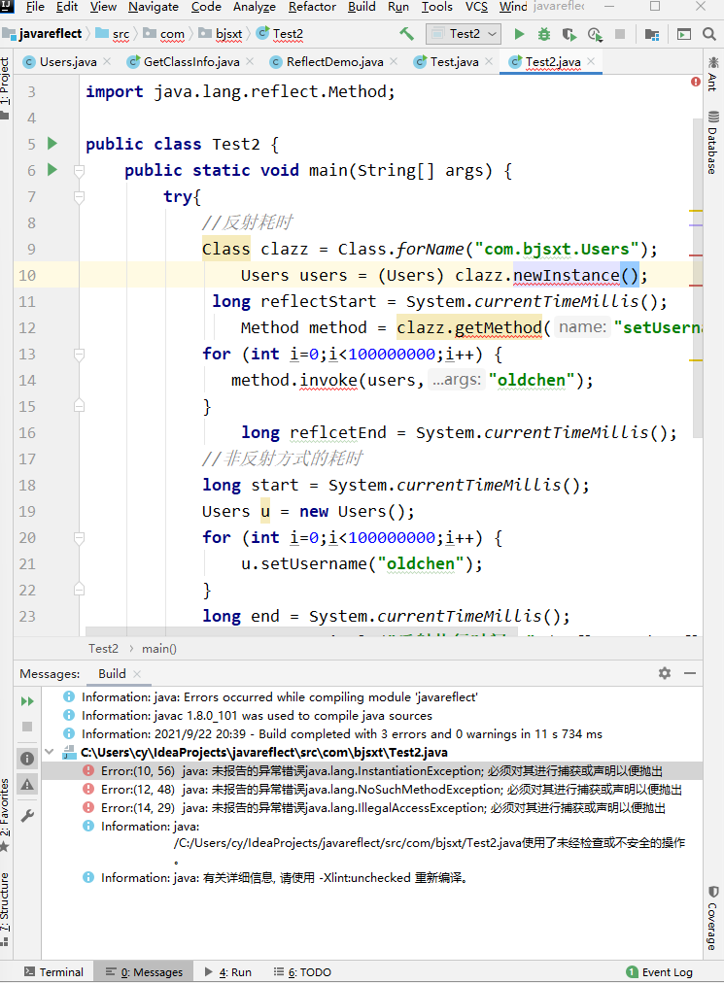Click the editor vertical scrollbar
Viewport: 724px width, 983px height.
(697, 278)
